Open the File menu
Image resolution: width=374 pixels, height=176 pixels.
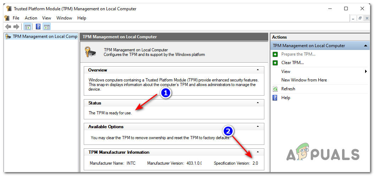coord(16,18)
